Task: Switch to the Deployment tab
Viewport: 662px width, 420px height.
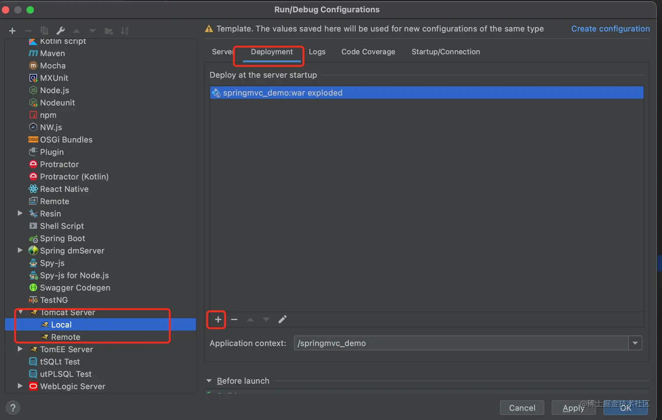Action: pyautogui.click(x=271, y=52)
